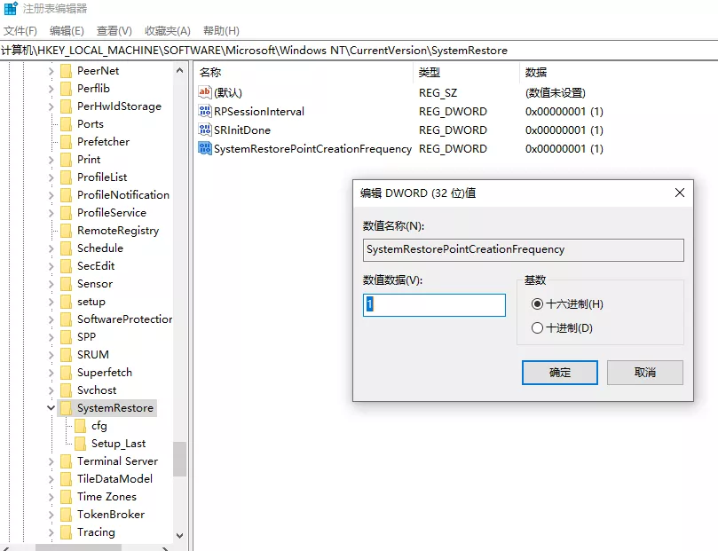
Task: Click the (默认) string value icon
Action: (205, 92)
